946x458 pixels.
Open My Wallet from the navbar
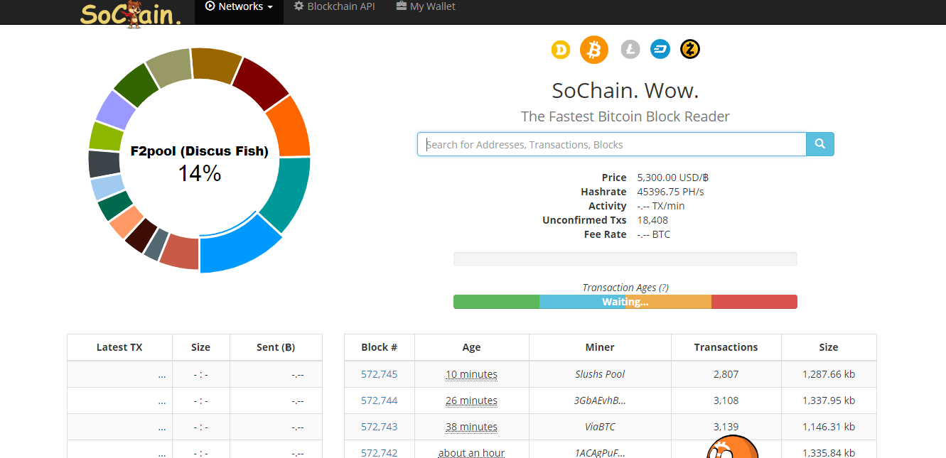point(426,7)
